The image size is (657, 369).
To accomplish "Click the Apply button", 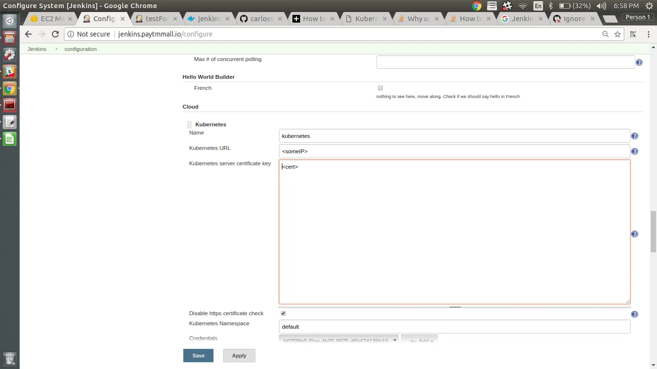I will [x=239, y=356].
